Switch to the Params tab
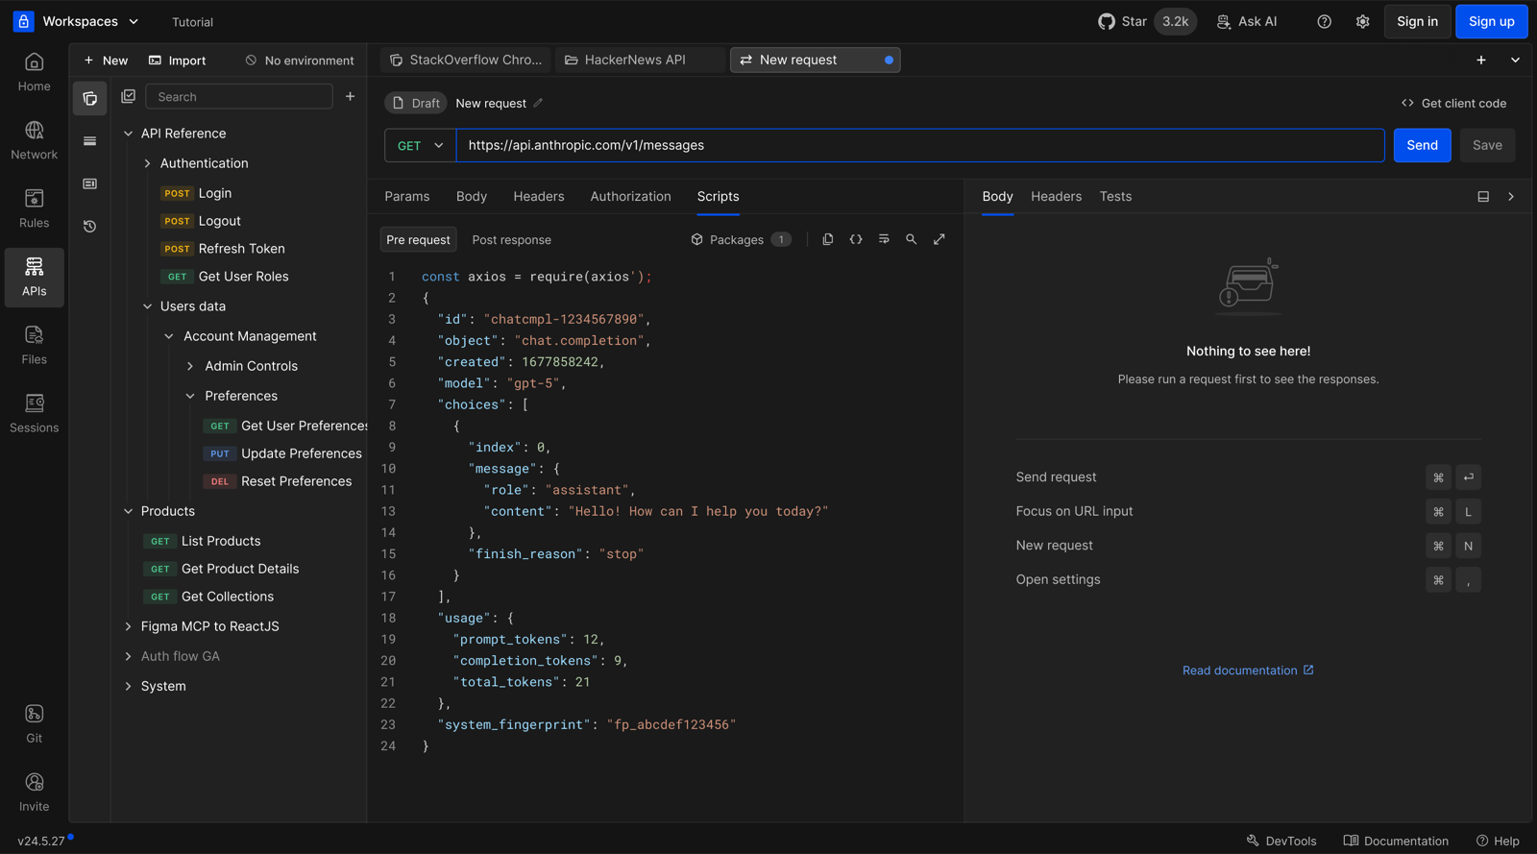 point(407,196)
